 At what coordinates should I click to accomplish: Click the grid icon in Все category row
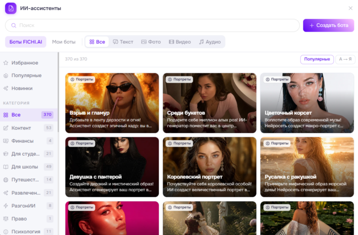[x=6, y=115]
